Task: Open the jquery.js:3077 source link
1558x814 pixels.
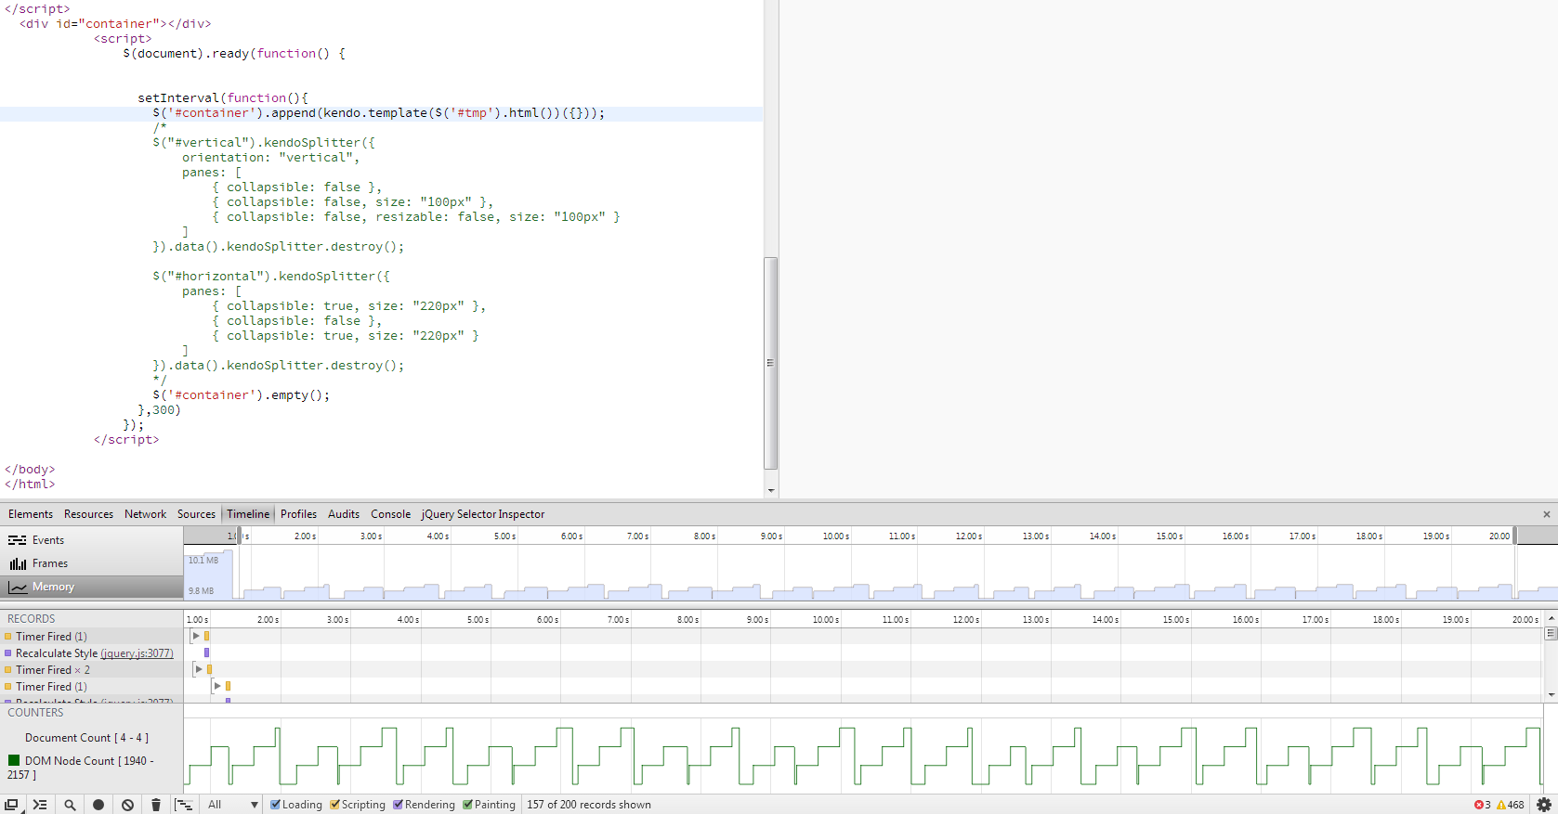Action: pyautogui.click(x=137, y=653)
